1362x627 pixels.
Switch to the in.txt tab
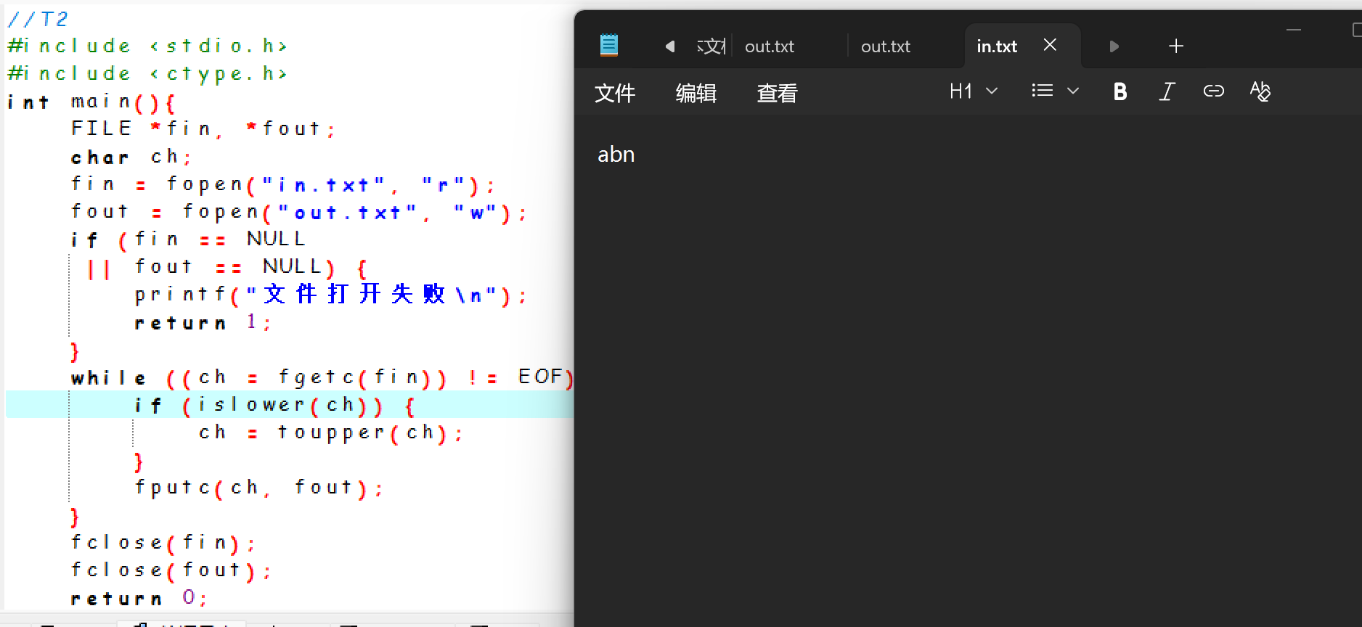[x=997, y=46]
